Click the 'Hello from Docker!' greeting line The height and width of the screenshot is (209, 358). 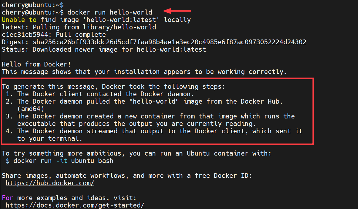(x=36, y=64)
